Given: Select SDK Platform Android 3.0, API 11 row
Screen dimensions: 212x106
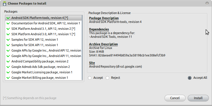Looking at the screenshot, I should click(43, 34).
